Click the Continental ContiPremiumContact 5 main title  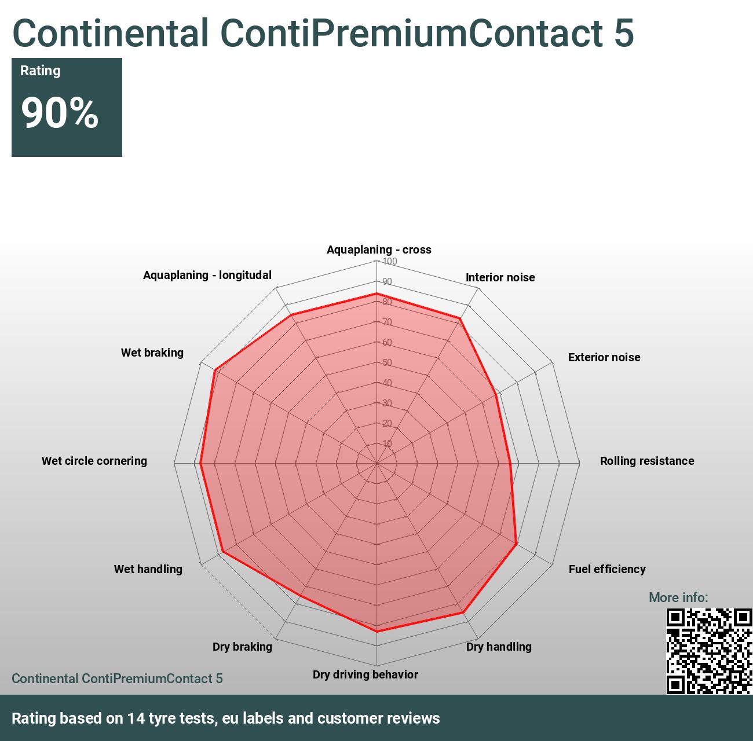coord(323,32)
